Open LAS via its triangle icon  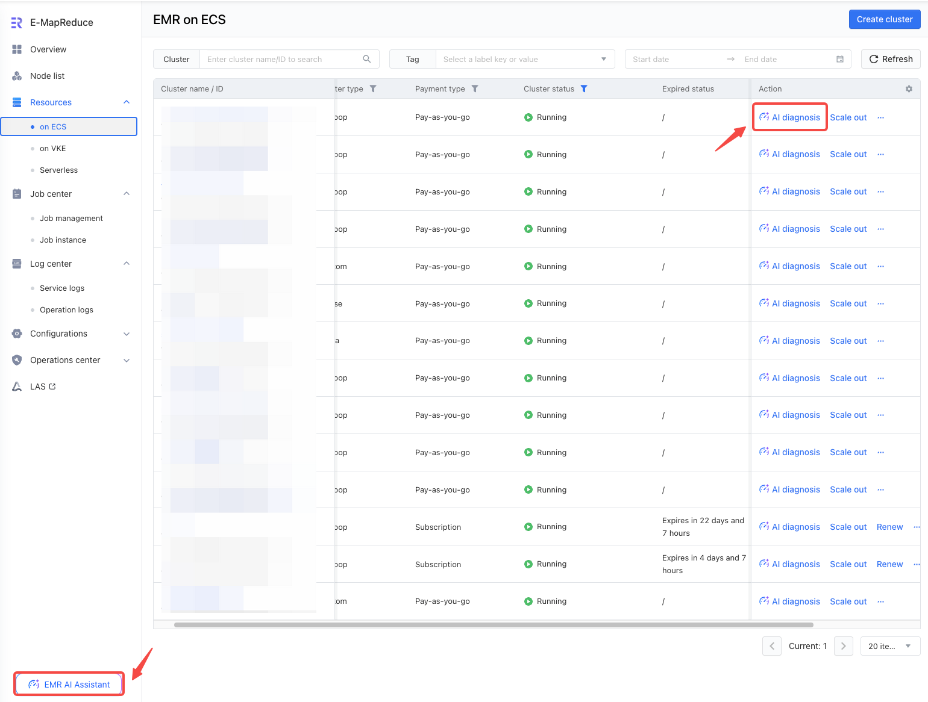pos(17,387)
